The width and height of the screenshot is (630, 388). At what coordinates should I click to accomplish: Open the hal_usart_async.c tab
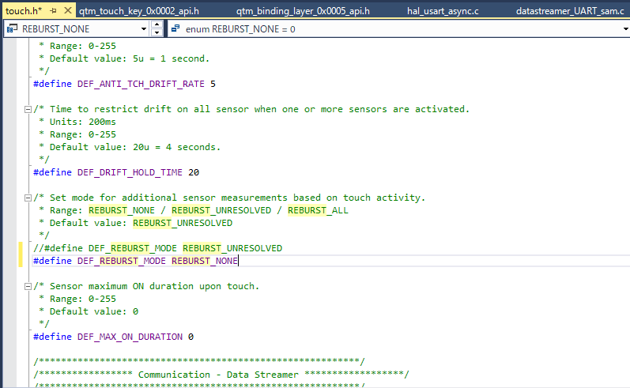click(443, 11)
